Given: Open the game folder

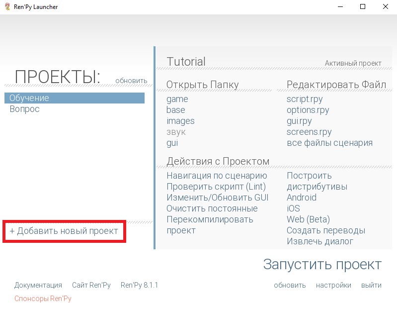Looking at the screenshot, I should click(177, 99).
